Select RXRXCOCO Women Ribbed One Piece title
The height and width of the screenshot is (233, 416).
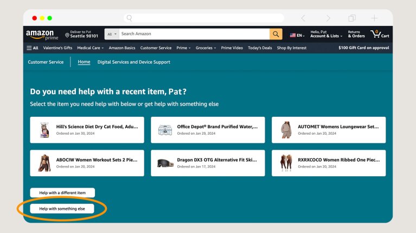point(339,160)
